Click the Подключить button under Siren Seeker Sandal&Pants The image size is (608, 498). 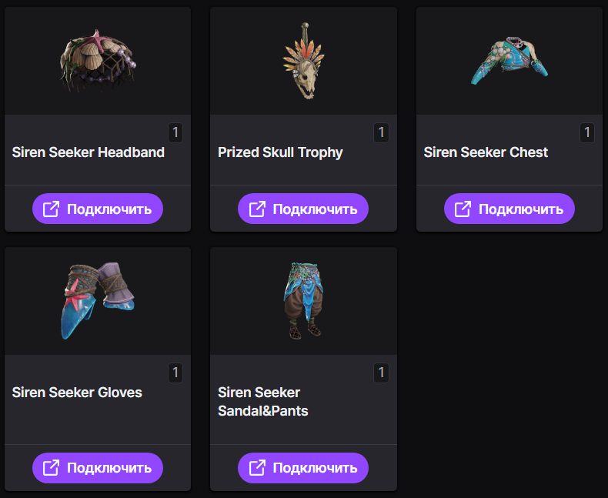(303, 468)
